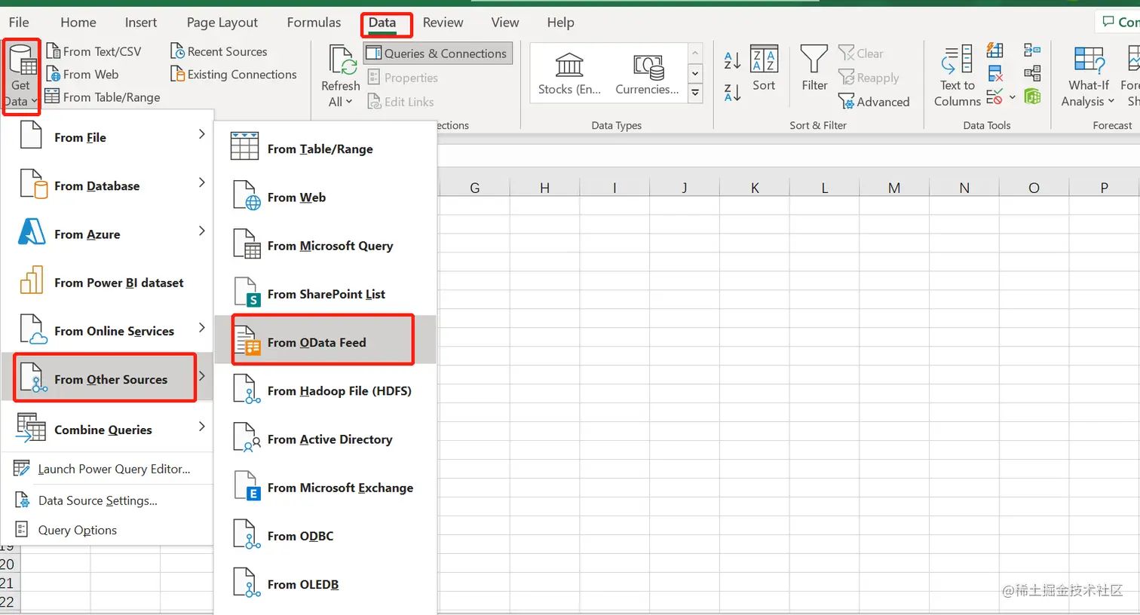1140x615 pixels.
Task: Select the Currencies data type
Action: point(647,72)
